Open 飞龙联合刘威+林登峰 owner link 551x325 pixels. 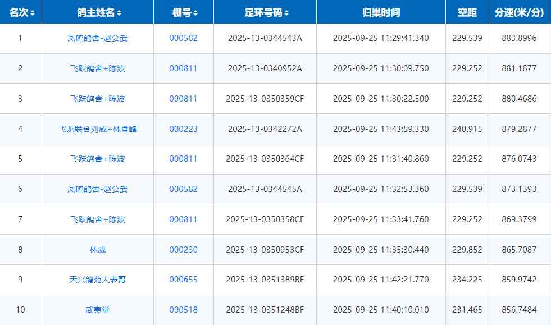point(98,129)
